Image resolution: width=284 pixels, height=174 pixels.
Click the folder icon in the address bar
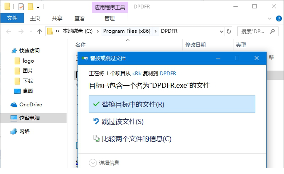pos(50,31)
